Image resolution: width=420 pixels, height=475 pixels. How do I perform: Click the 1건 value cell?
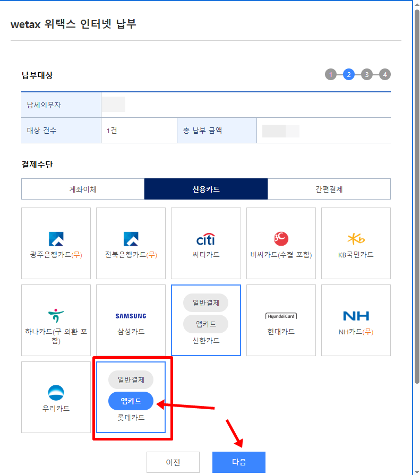139,131
